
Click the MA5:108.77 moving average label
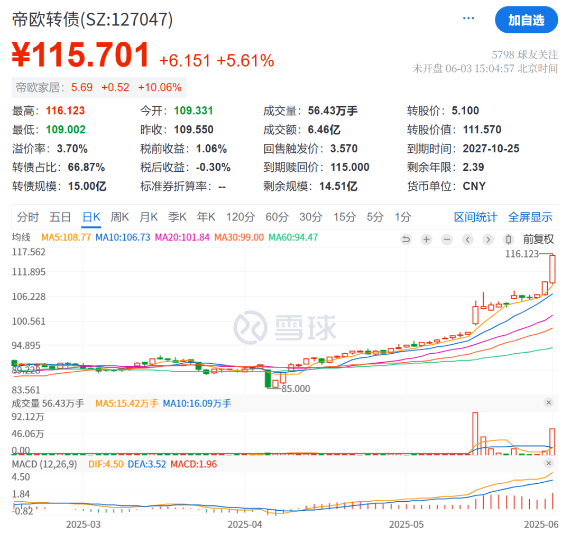(x=66, y=237)
